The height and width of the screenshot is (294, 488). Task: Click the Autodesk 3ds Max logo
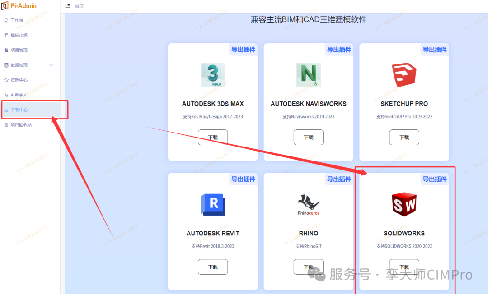tap(213, 75)
